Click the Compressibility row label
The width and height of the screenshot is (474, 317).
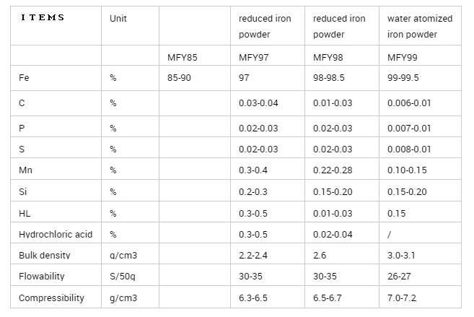[51, 298]
